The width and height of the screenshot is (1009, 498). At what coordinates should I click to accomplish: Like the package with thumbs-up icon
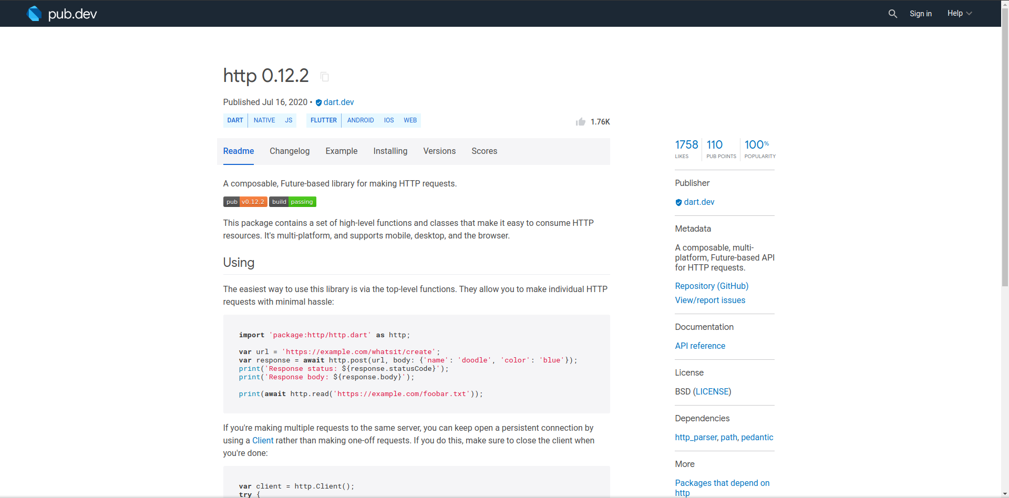(x=580, y=122)
